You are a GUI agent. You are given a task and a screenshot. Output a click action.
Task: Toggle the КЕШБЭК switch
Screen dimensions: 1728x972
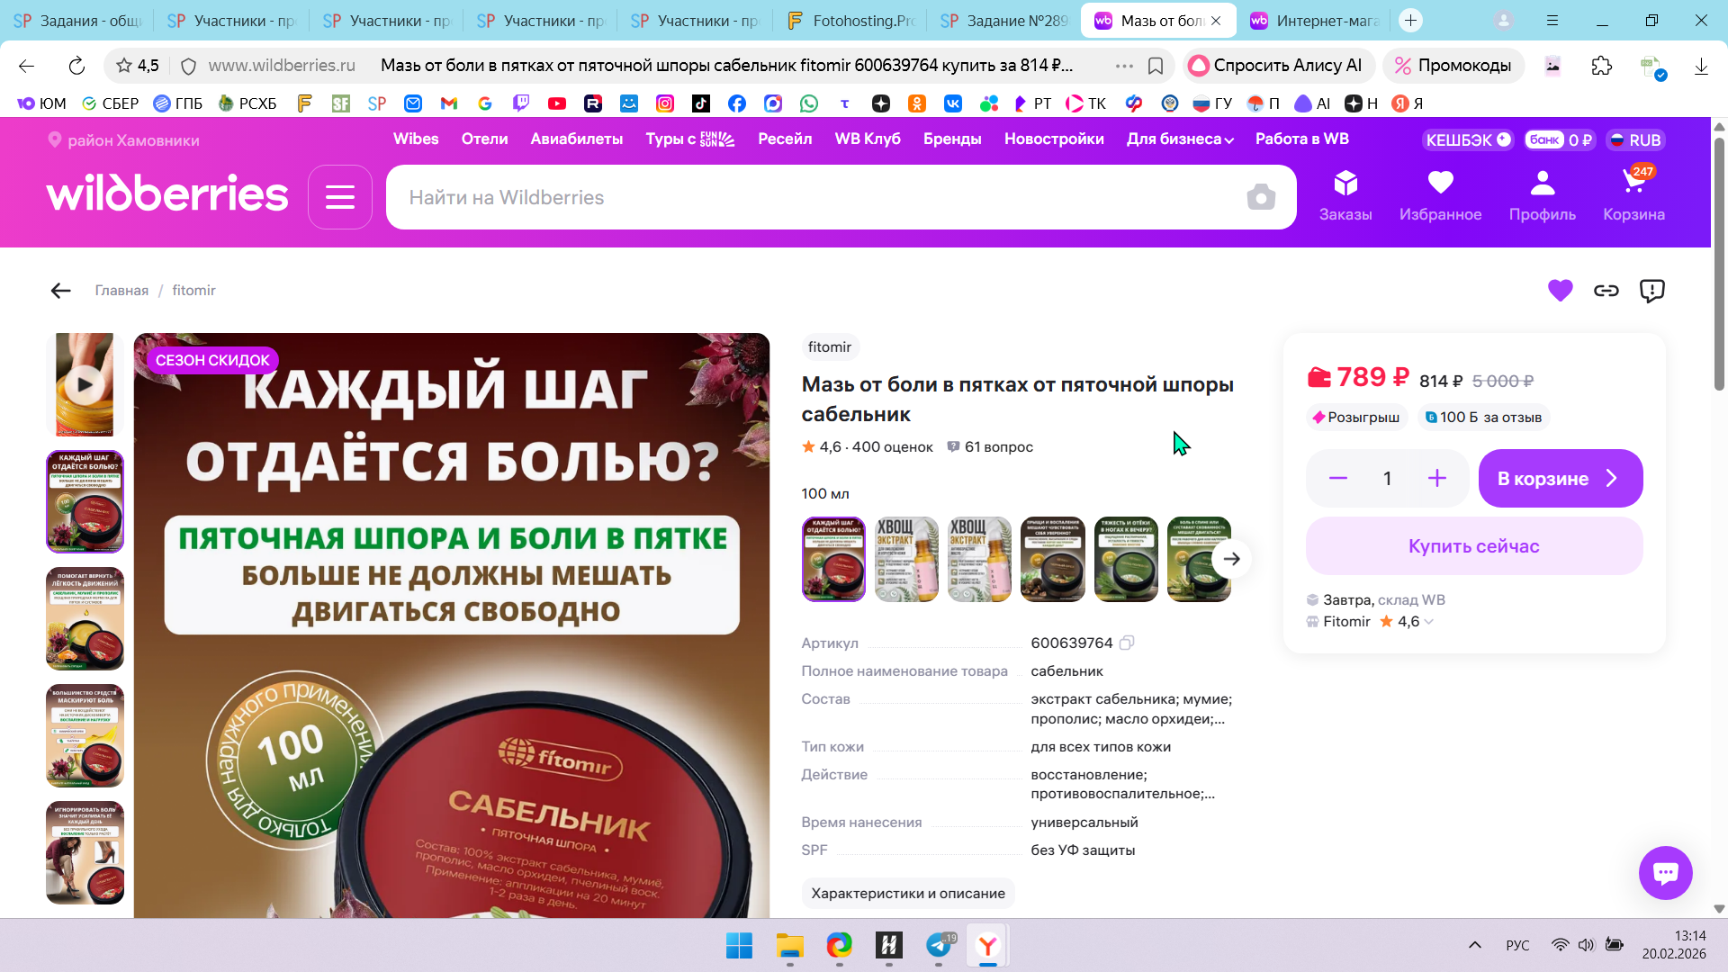click(1468, 140)
